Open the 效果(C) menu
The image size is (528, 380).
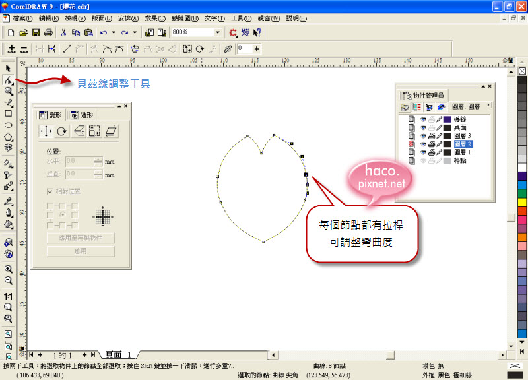155,18
